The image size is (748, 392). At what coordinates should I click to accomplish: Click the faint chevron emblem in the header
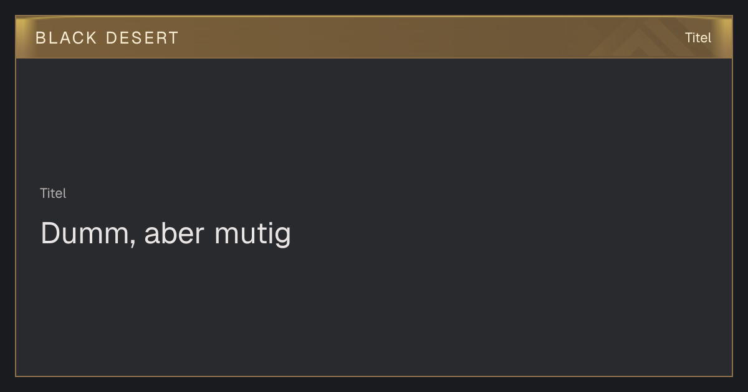[642, 37]
